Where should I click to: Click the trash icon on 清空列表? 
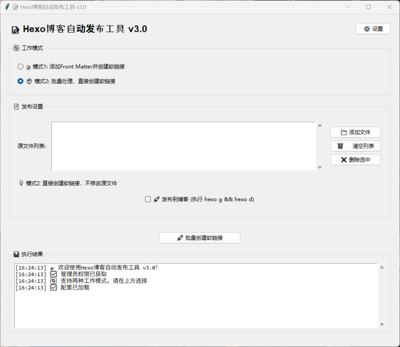[341, 146]
